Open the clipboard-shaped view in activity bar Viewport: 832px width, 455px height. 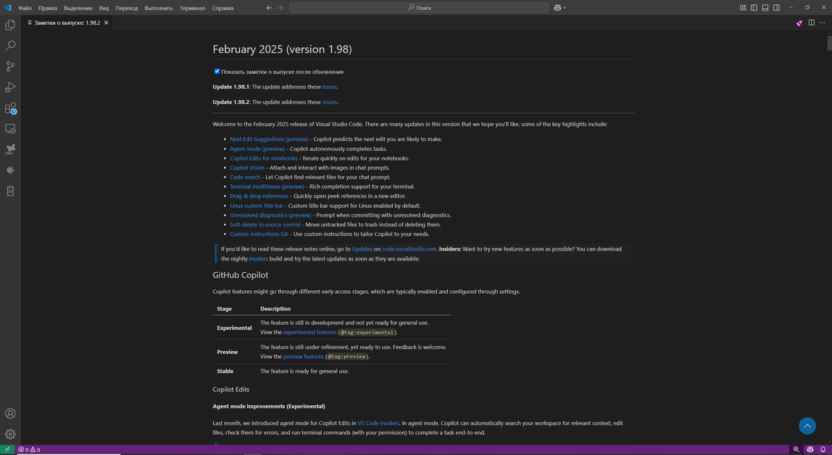pos(10,190)
